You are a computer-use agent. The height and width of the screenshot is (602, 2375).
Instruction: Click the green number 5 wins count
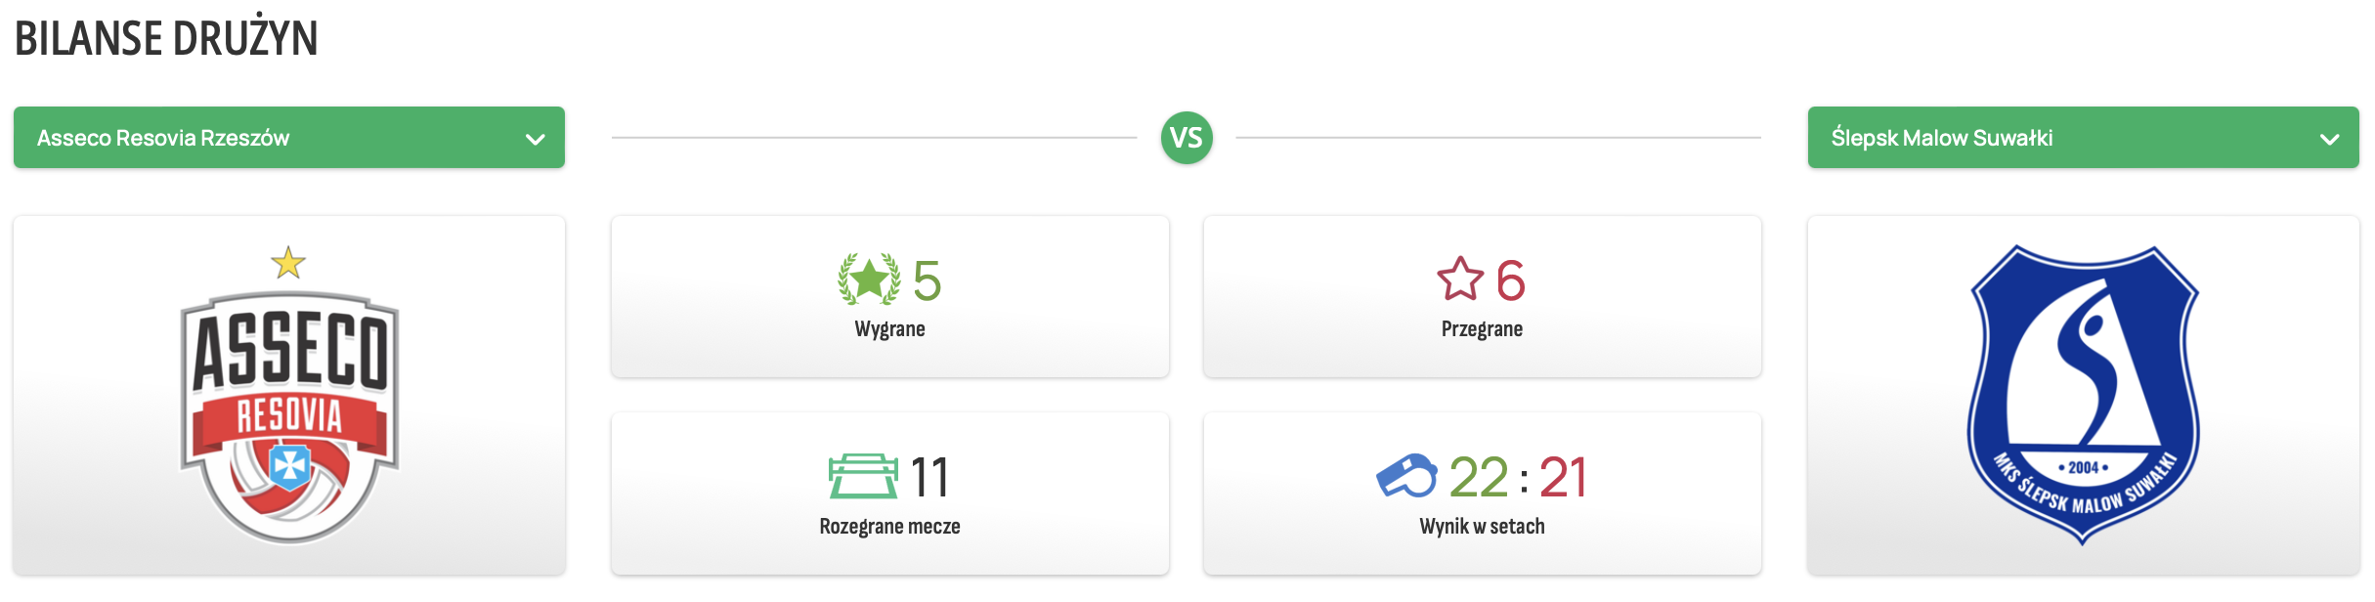click(x=927, y=281)
